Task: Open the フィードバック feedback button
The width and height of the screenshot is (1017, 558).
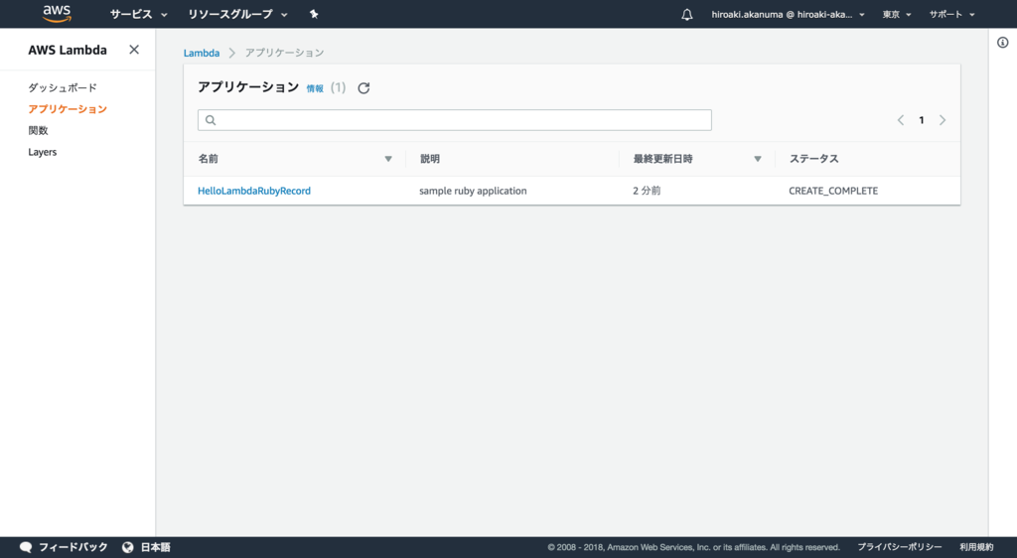Action: [64, 547]
